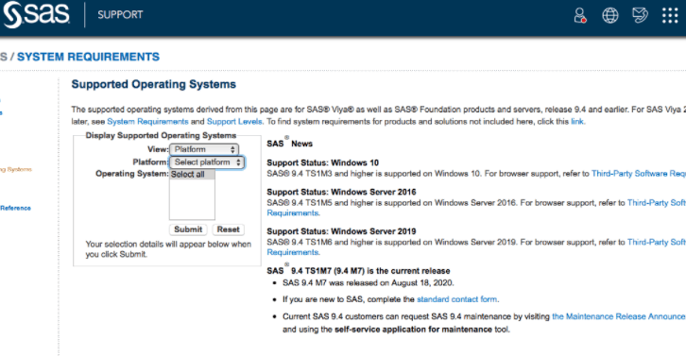
Task: Open the globe language selector icon
Action: click(x=609, y=15)
